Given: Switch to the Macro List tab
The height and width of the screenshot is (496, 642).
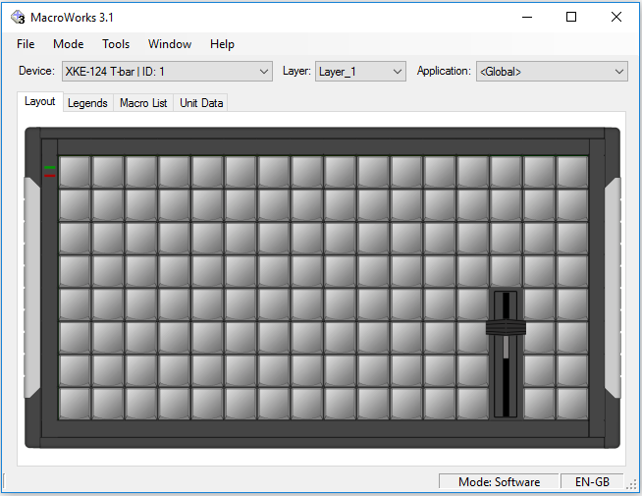Looking at the screenshot, I should (143, 103).
